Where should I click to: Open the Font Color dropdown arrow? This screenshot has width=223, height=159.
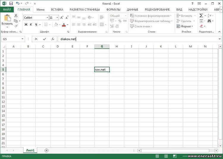(67, 25)
